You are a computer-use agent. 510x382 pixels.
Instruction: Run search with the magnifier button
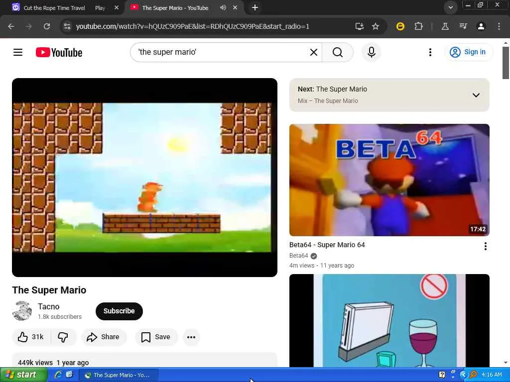[338, 52]
